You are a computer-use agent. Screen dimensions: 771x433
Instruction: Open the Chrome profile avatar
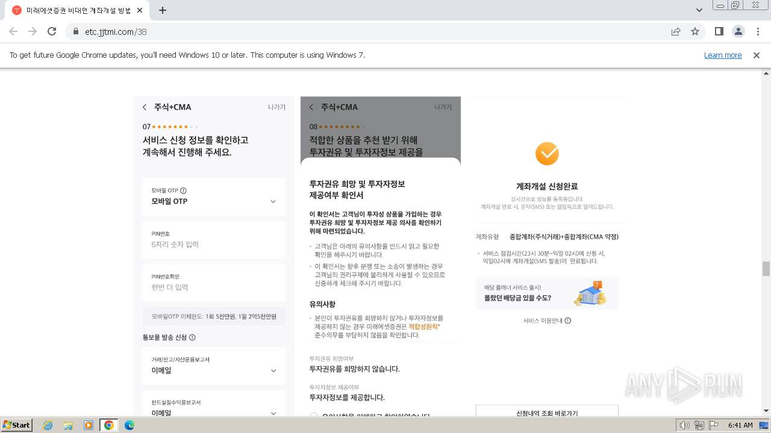738,31
